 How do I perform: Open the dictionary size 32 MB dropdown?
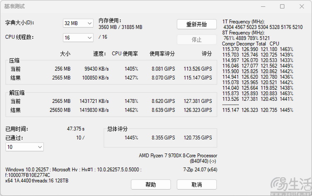point(78,23)
